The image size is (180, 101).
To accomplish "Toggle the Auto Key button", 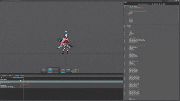I will coord(17,76).
